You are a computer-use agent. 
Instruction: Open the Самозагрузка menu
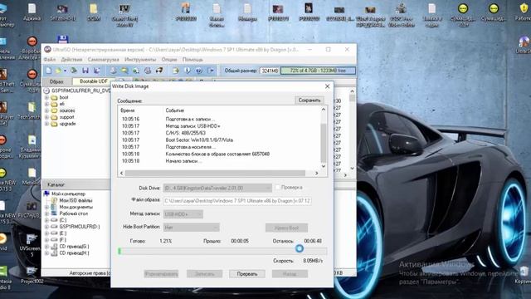103,59
